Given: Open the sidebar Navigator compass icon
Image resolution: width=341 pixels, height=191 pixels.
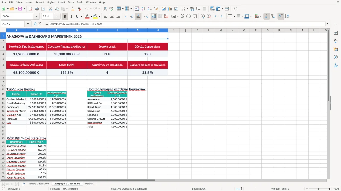Looking at the screenshot, I should coord(336,57).
